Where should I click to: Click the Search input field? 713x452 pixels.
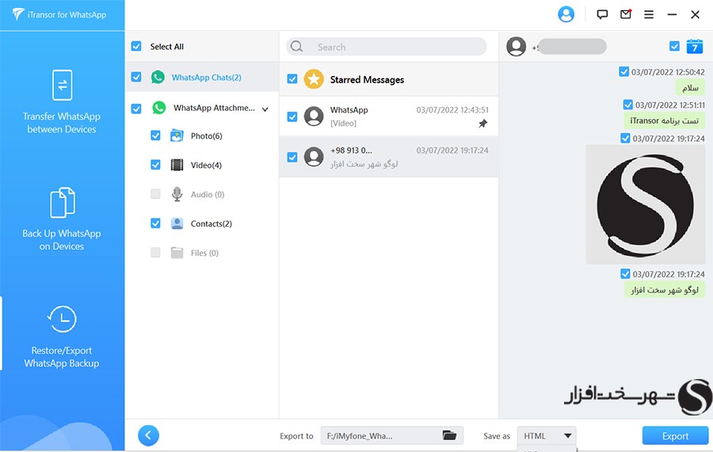point(387,47)
